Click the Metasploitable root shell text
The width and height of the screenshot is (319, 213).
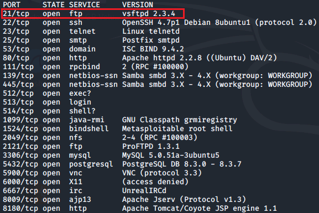177,129
